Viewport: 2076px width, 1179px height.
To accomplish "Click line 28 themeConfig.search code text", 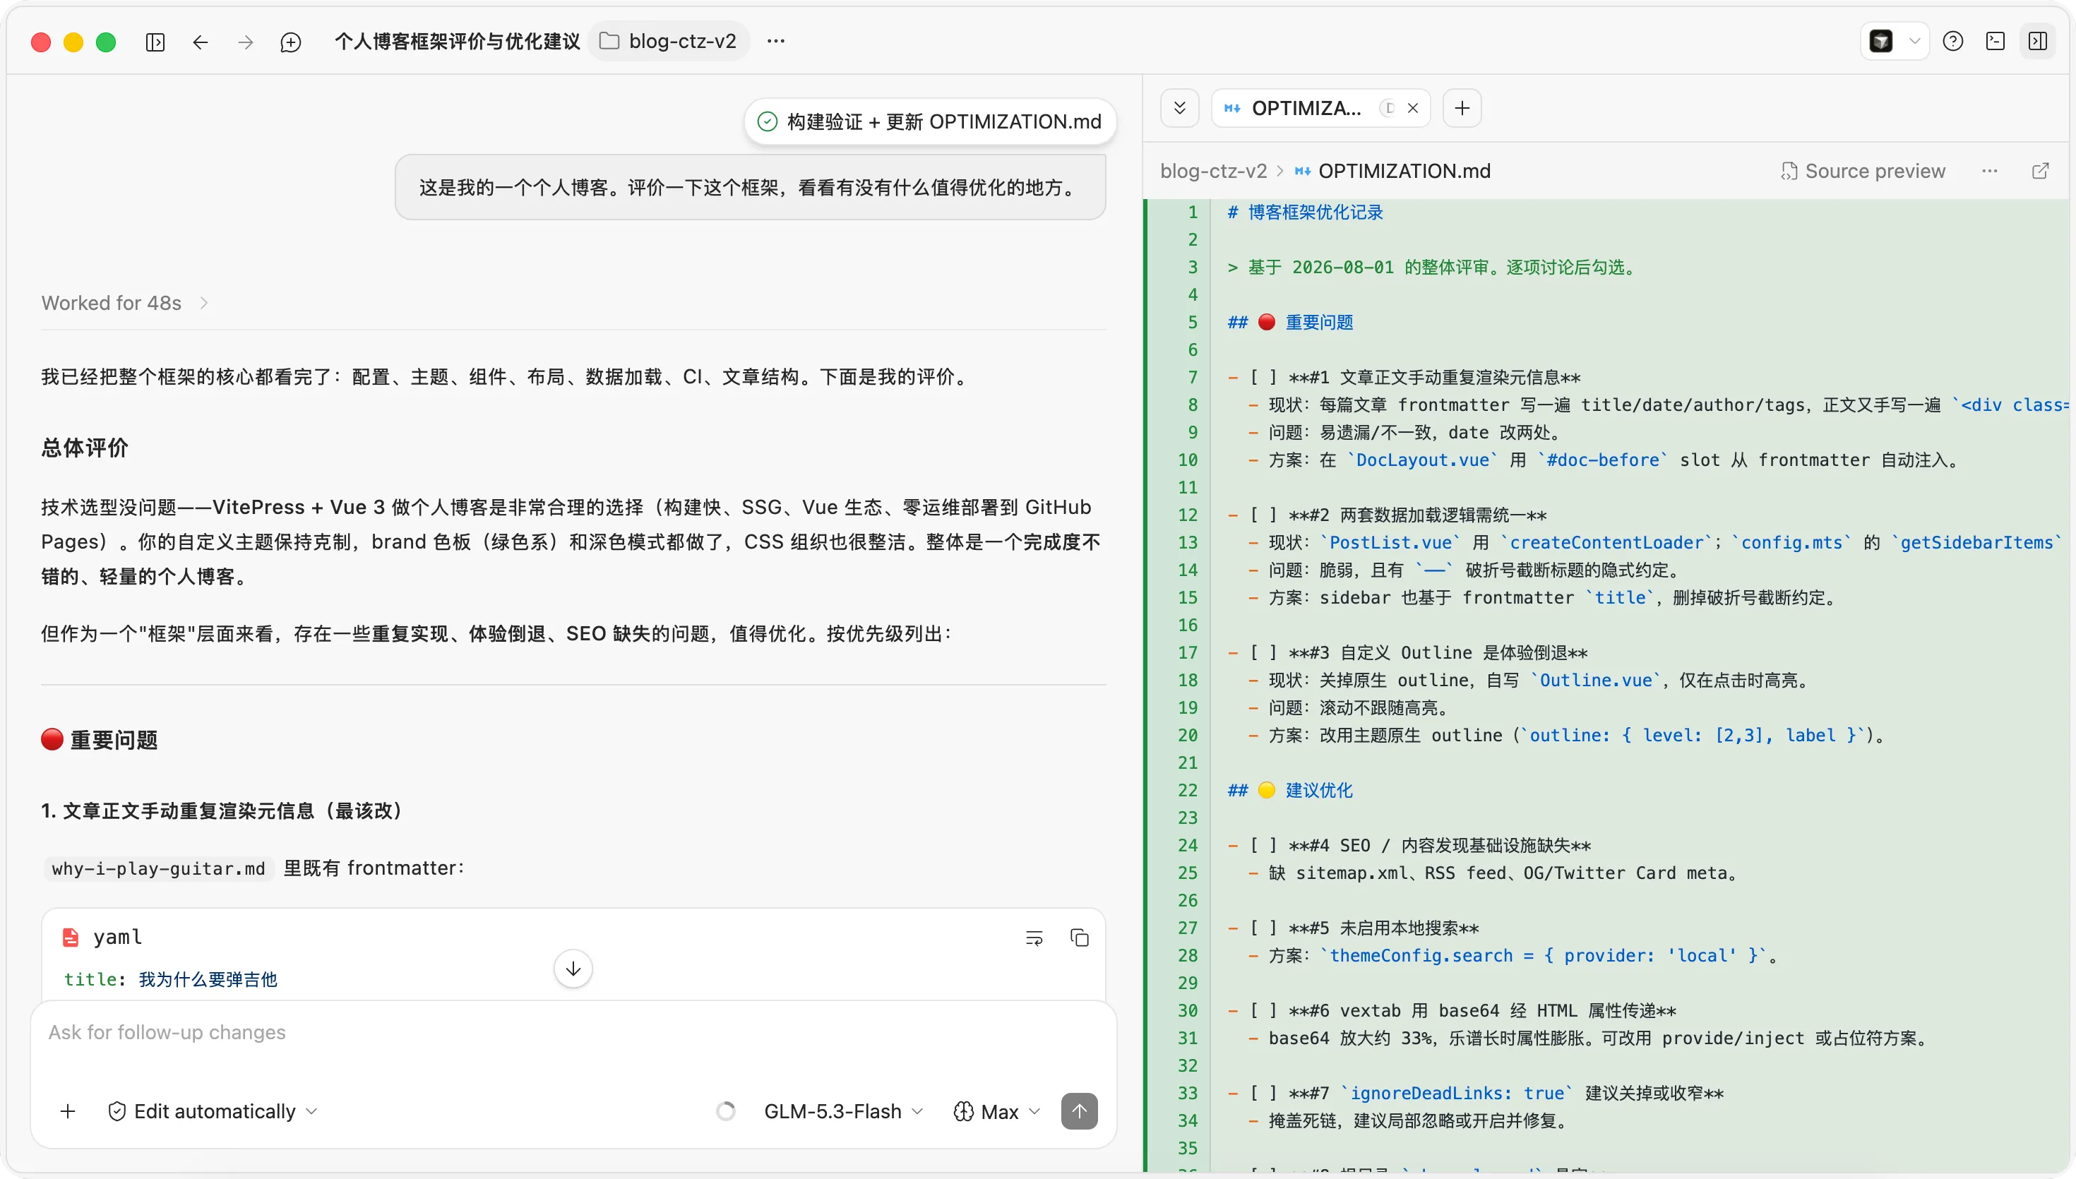I will point(1544,955).
